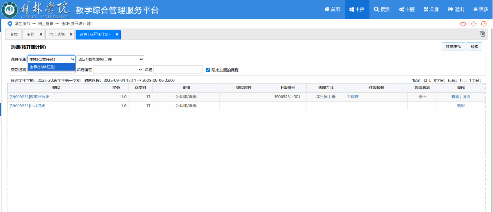Image resolution: width=493 pixels, height=212 pixels.
Task: Click the 注意事项 button
Action: point(454,46)
